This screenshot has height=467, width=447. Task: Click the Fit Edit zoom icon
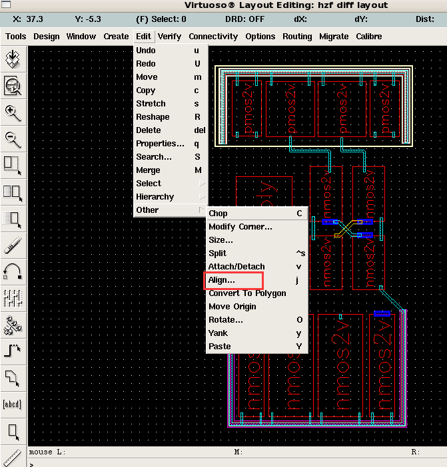[13, 85]
